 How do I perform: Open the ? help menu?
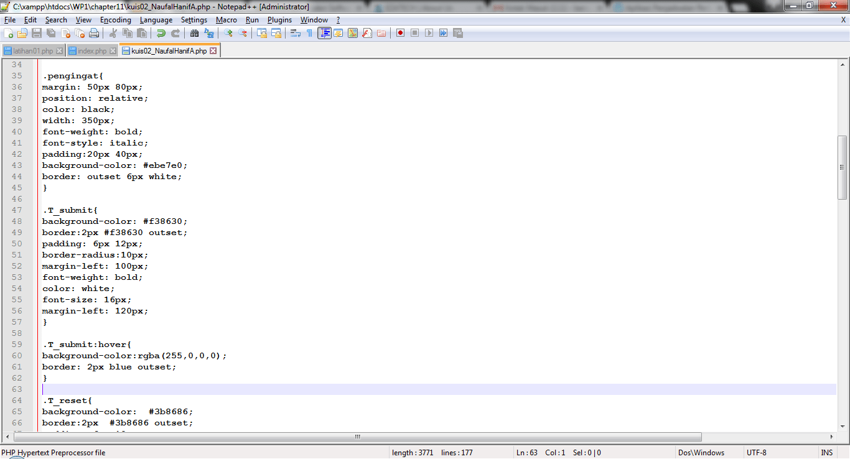(339, 20)
